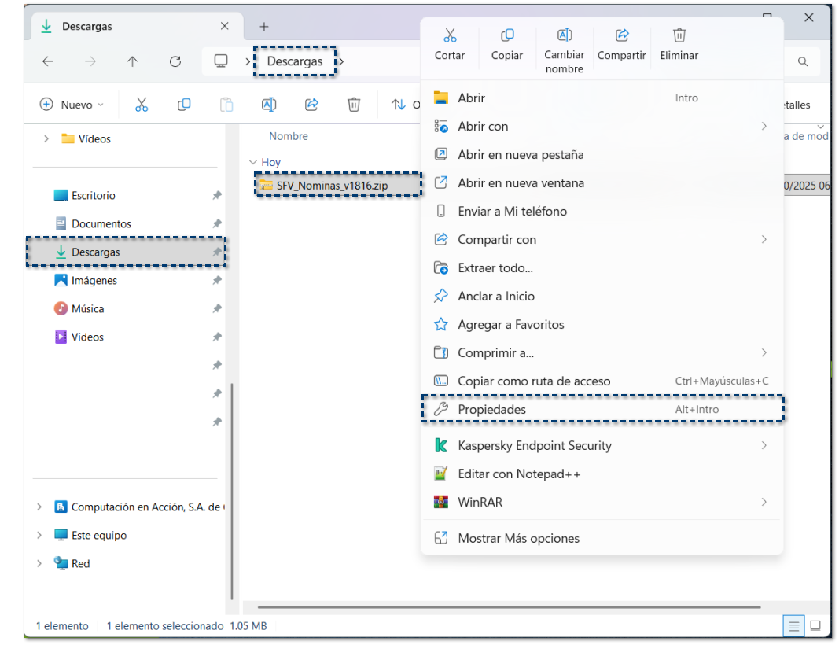This screenshot has width=839, height=645.
Task: Expand the Este equipo tree node
Action: [x=39, y=536]
